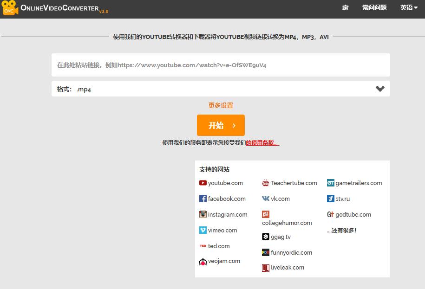Click the liveleak.com icon

click(265, 268)
